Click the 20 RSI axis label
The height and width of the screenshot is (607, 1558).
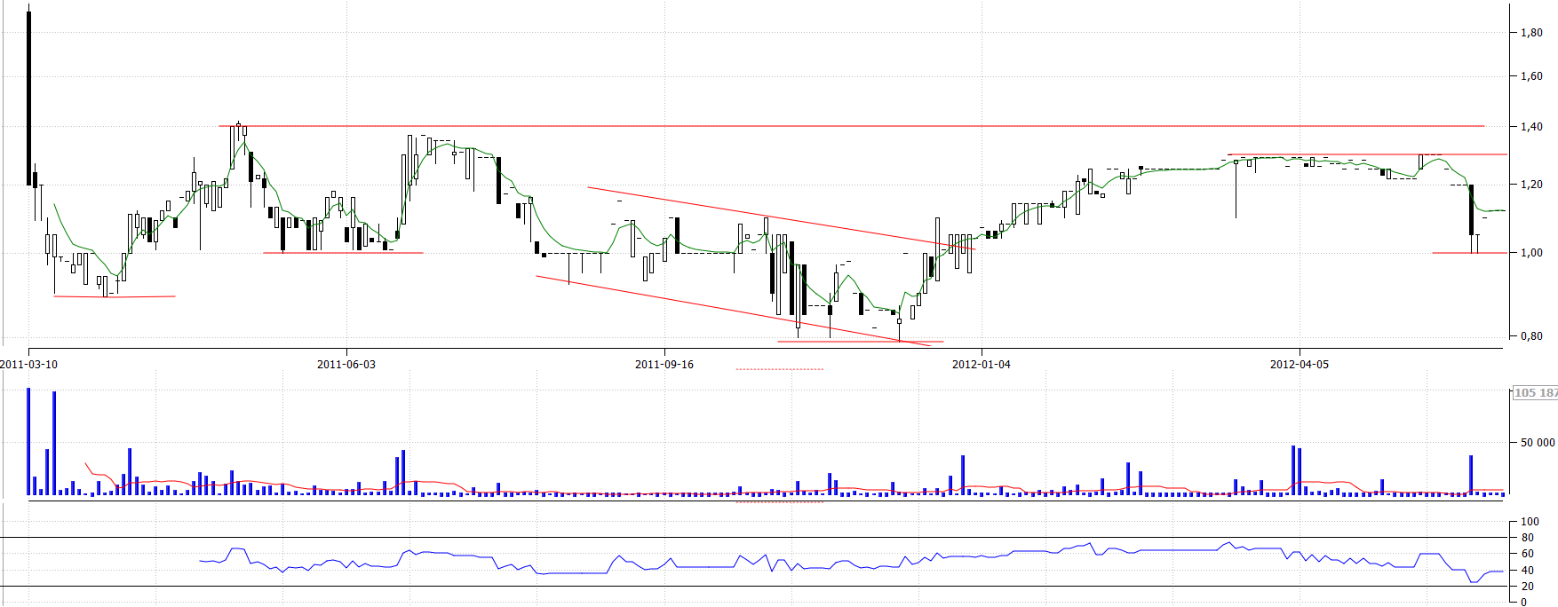point(1527,587)
